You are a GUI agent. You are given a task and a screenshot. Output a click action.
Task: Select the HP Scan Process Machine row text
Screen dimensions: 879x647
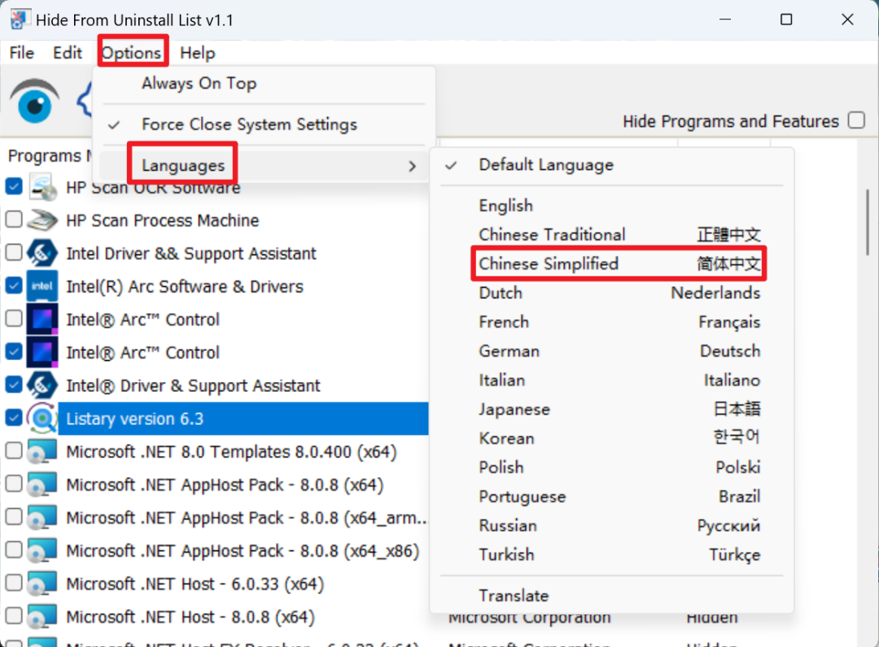[x=163, y=220]
